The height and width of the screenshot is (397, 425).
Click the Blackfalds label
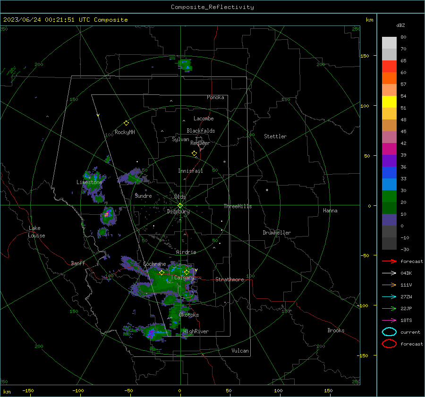tap(201, 131)
